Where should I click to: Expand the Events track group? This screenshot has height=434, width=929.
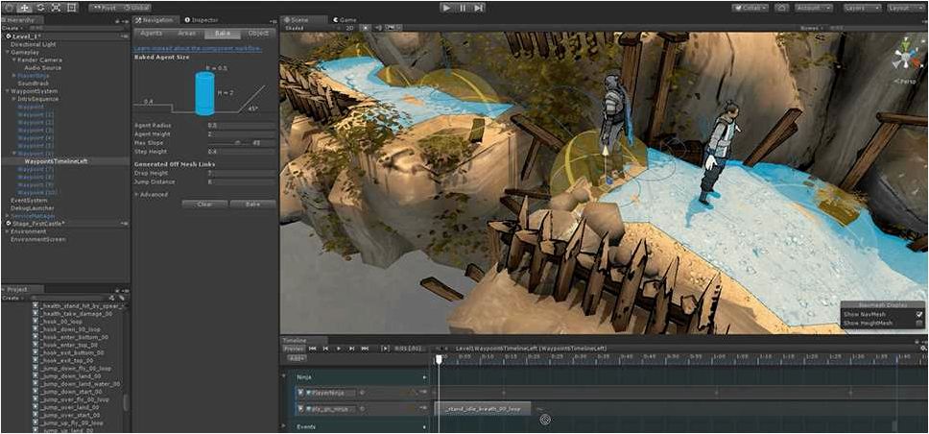(x=282, y=426)
